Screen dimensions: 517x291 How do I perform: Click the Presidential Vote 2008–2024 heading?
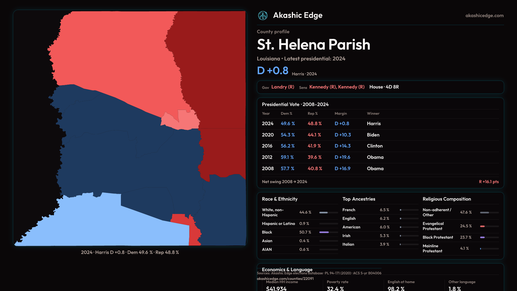coord(295,105)
